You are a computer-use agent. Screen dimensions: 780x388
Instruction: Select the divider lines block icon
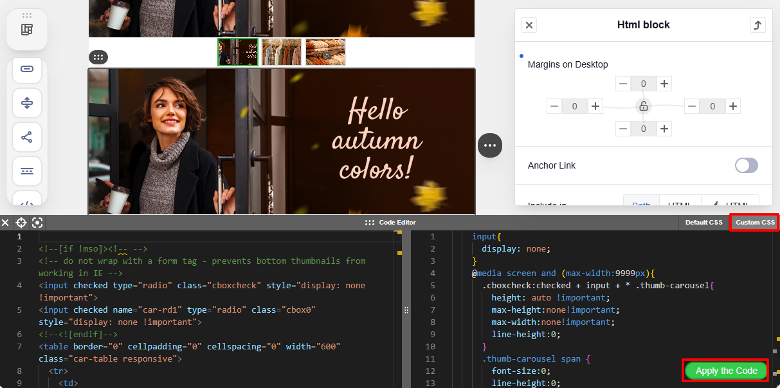(x=27, y=171)
